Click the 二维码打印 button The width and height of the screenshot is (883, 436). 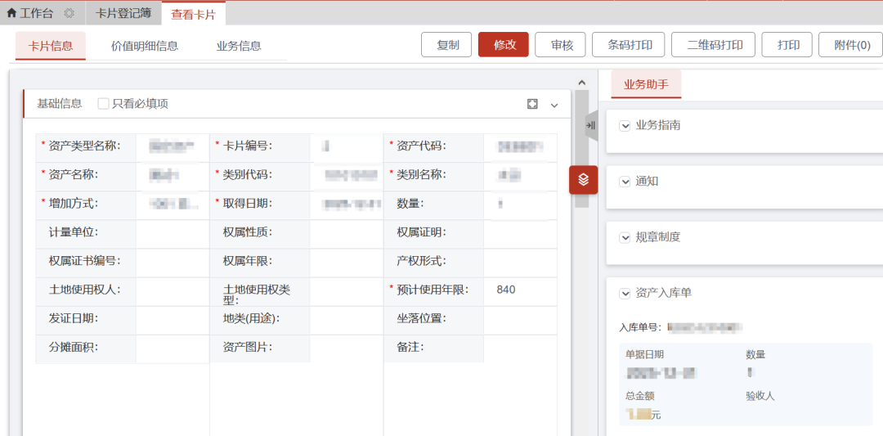click(714, 45)
